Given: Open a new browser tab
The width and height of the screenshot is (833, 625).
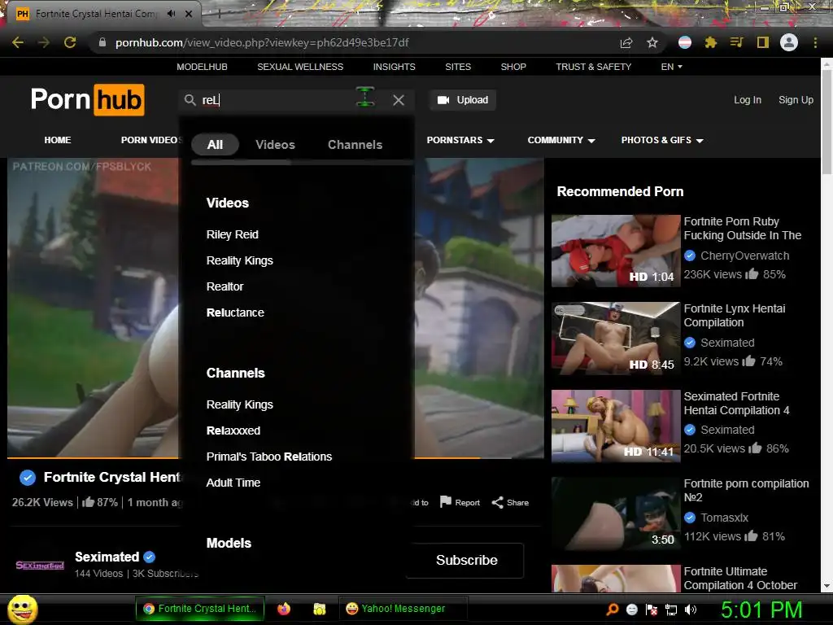Looking at the screenshot, I should [219, 15].
